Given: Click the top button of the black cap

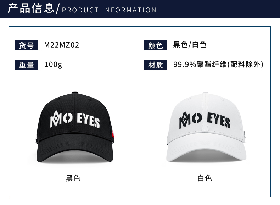Looking at the screenshot, I should [x=75, y=93].
